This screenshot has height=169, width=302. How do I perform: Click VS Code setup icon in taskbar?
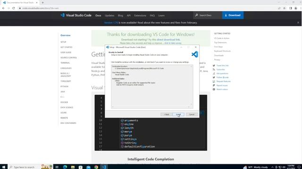104,167
